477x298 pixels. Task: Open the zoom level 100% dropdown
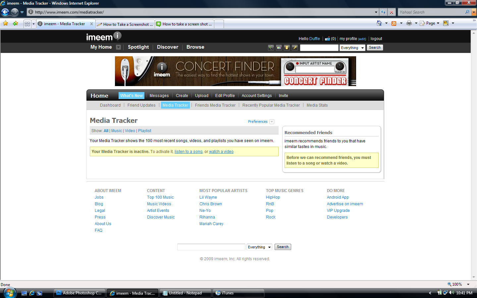(468, 284)
